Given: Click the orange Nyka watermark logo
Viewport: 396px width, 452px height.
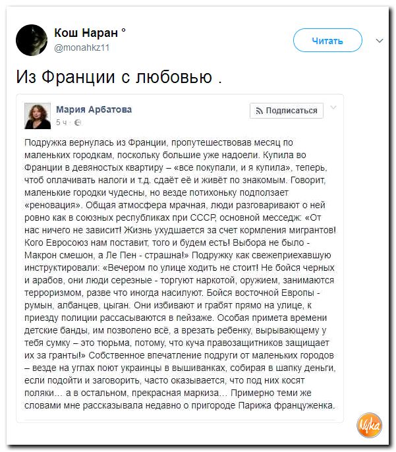Looking at the screenshot, I should coord(369,425).
